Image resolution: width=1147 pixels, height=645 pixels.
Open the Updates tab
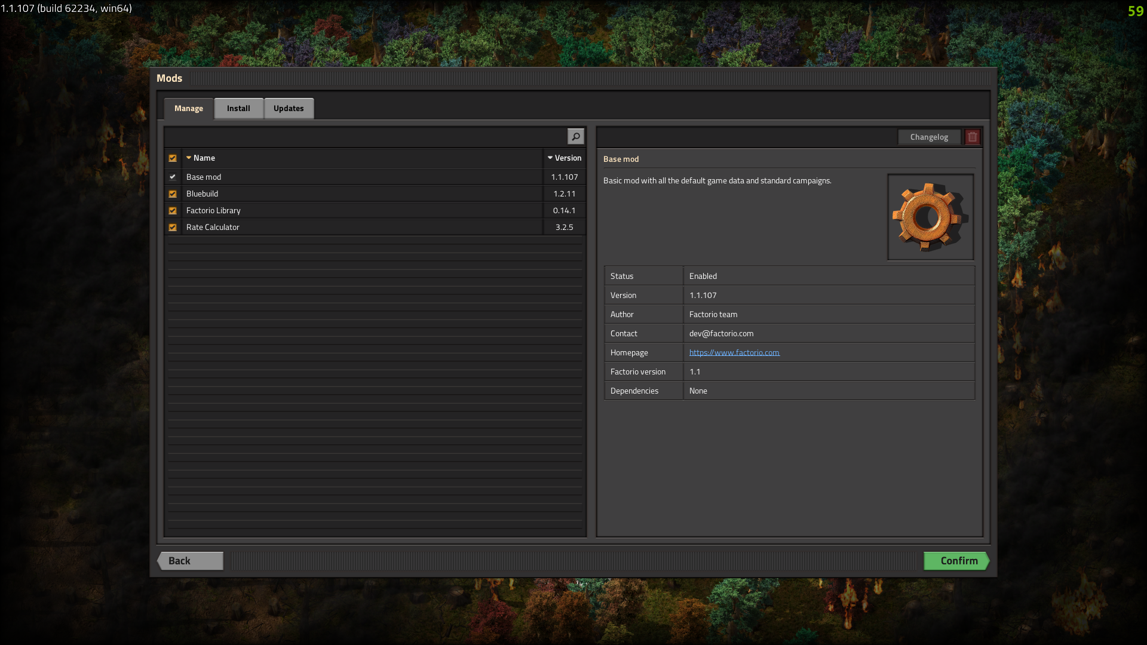tap(289, 108)
